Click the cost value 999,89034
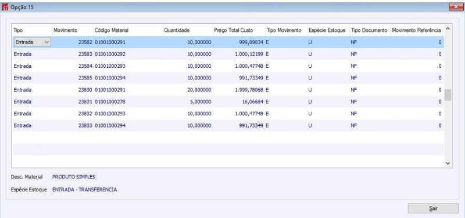The width and height of the screenshot is (465, 218). pos(251,42)
